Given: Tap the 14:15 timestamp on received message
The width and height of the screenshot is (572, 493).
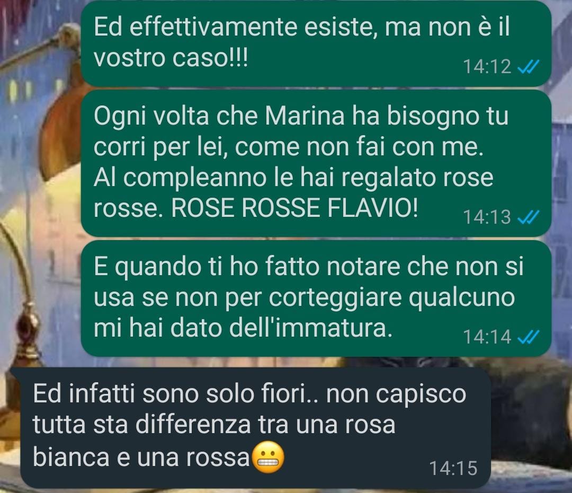Looking at the screenshot, I should pyautogui.click(x=453, y=468).
